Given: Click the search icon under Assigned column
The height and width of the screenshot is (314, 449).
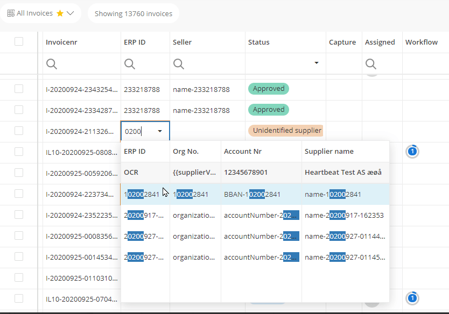Looking at the screenshot, I should click(x=370, y=64).
